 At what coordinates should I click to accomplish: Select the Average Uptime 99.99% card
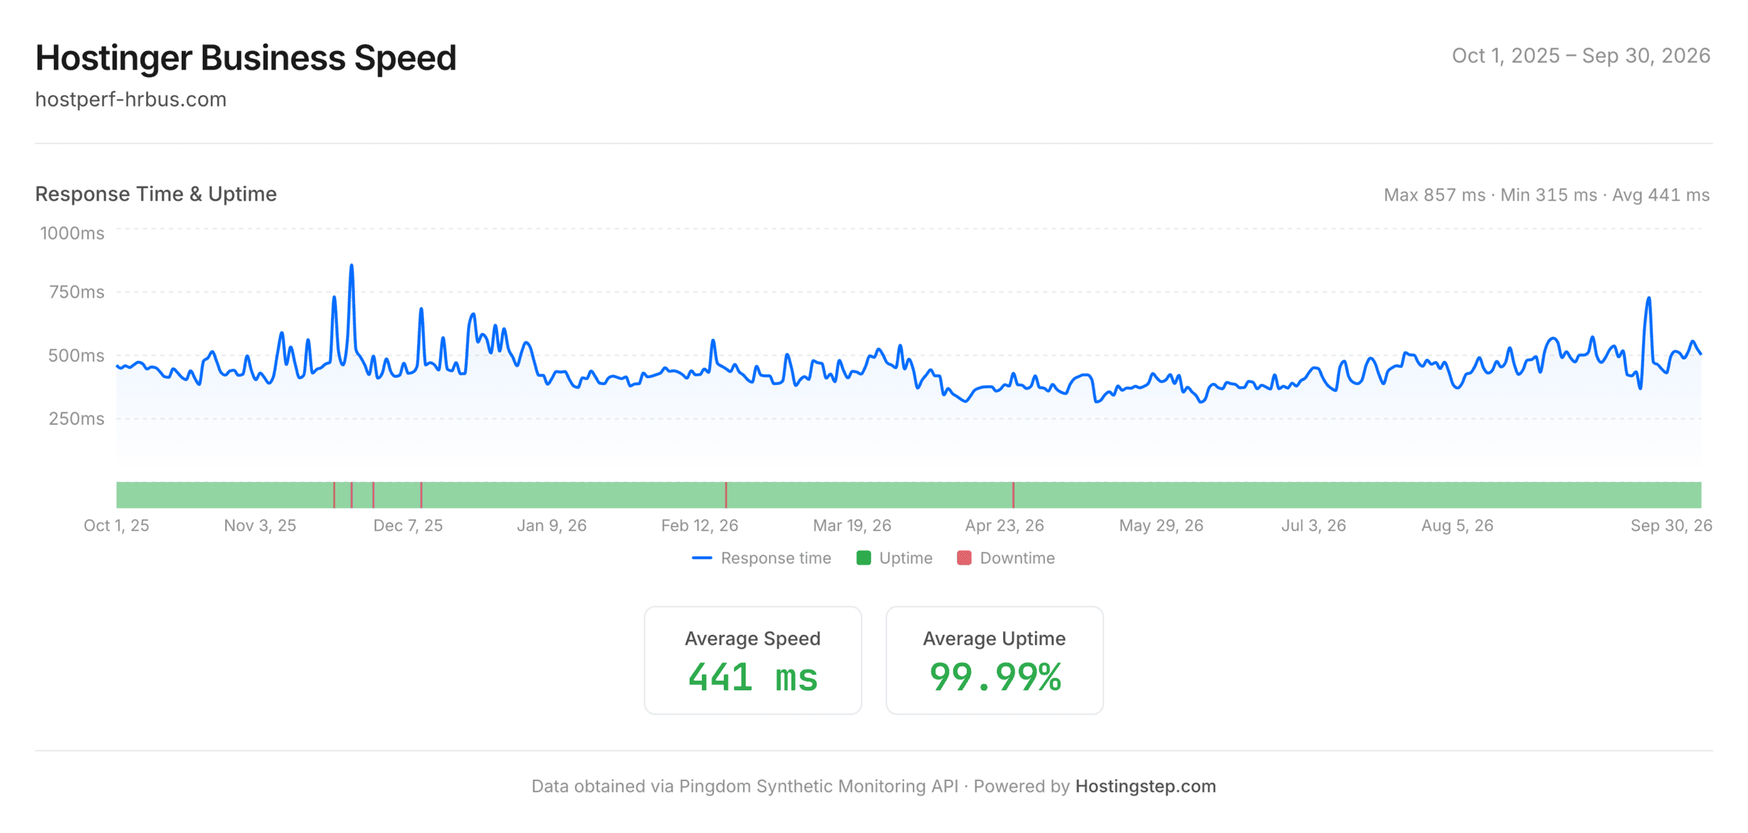[x=994, y=660]
